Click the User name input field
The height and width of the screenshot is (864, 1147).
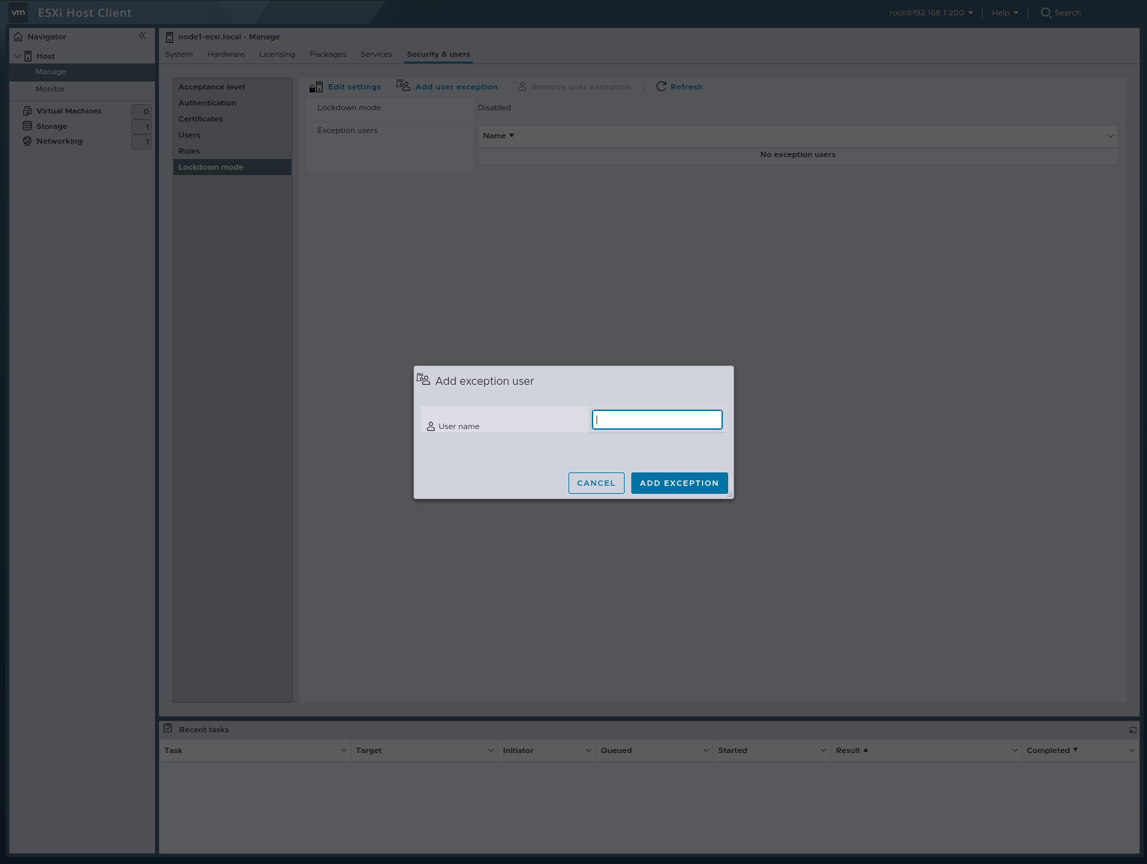657,420
